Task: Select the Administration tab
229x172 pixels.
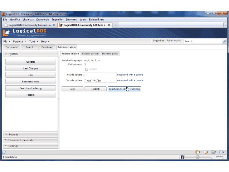Action: (x=67, y=47)
